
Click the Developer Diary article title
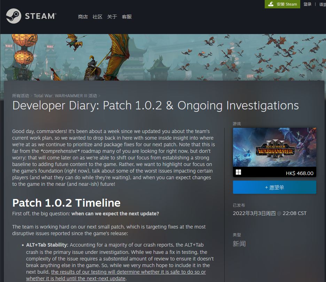155,106
